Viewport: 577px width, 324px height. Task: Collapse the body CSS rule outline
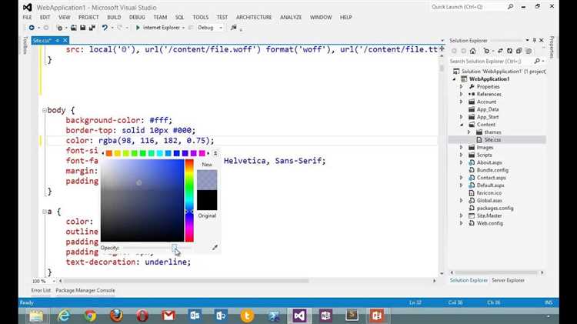pyautogui.click(x=44, y=111)
